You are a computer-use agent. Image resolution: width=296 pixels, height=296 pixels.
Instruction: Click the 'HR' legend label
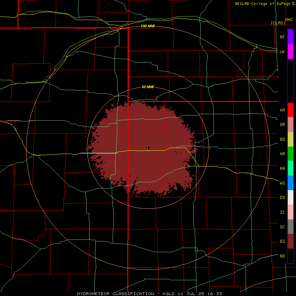coord(283,154)
